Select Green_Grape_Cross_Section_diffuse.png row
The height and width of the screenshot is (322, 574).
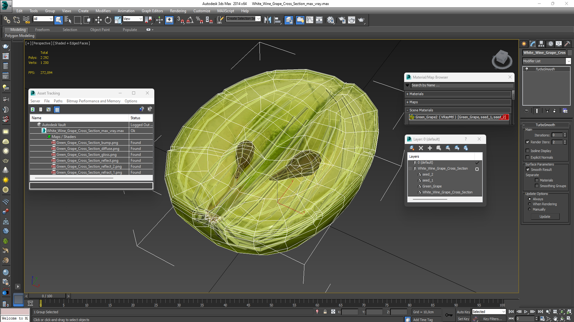pos(91,149)
